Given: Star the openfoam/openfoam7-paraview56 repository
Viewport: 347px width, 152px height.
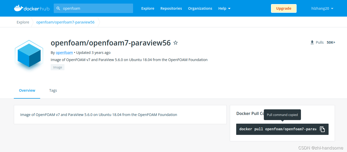Looking at the screenshot, I should point(176,43).
